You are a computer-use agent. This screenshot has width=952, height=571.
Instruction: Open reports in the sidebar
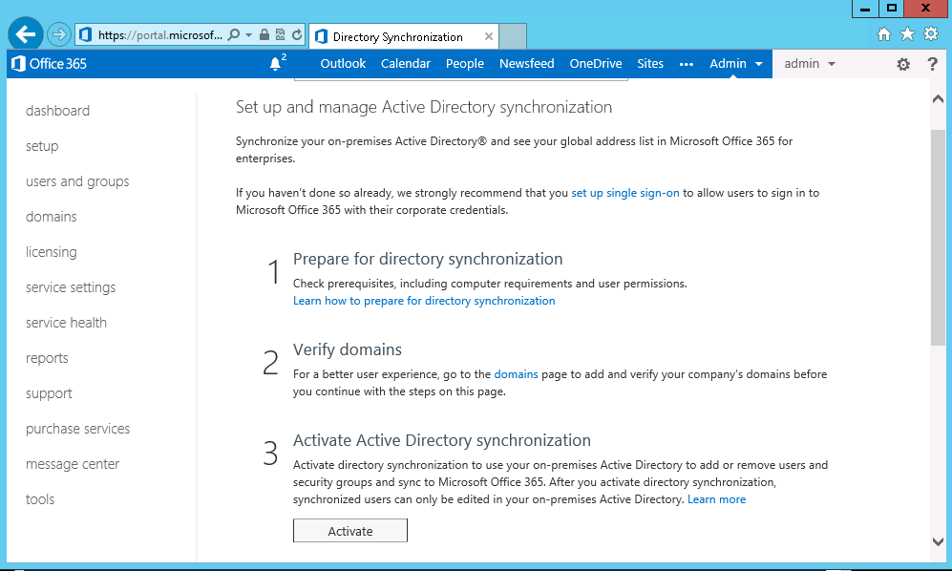[x=47, y=358]
